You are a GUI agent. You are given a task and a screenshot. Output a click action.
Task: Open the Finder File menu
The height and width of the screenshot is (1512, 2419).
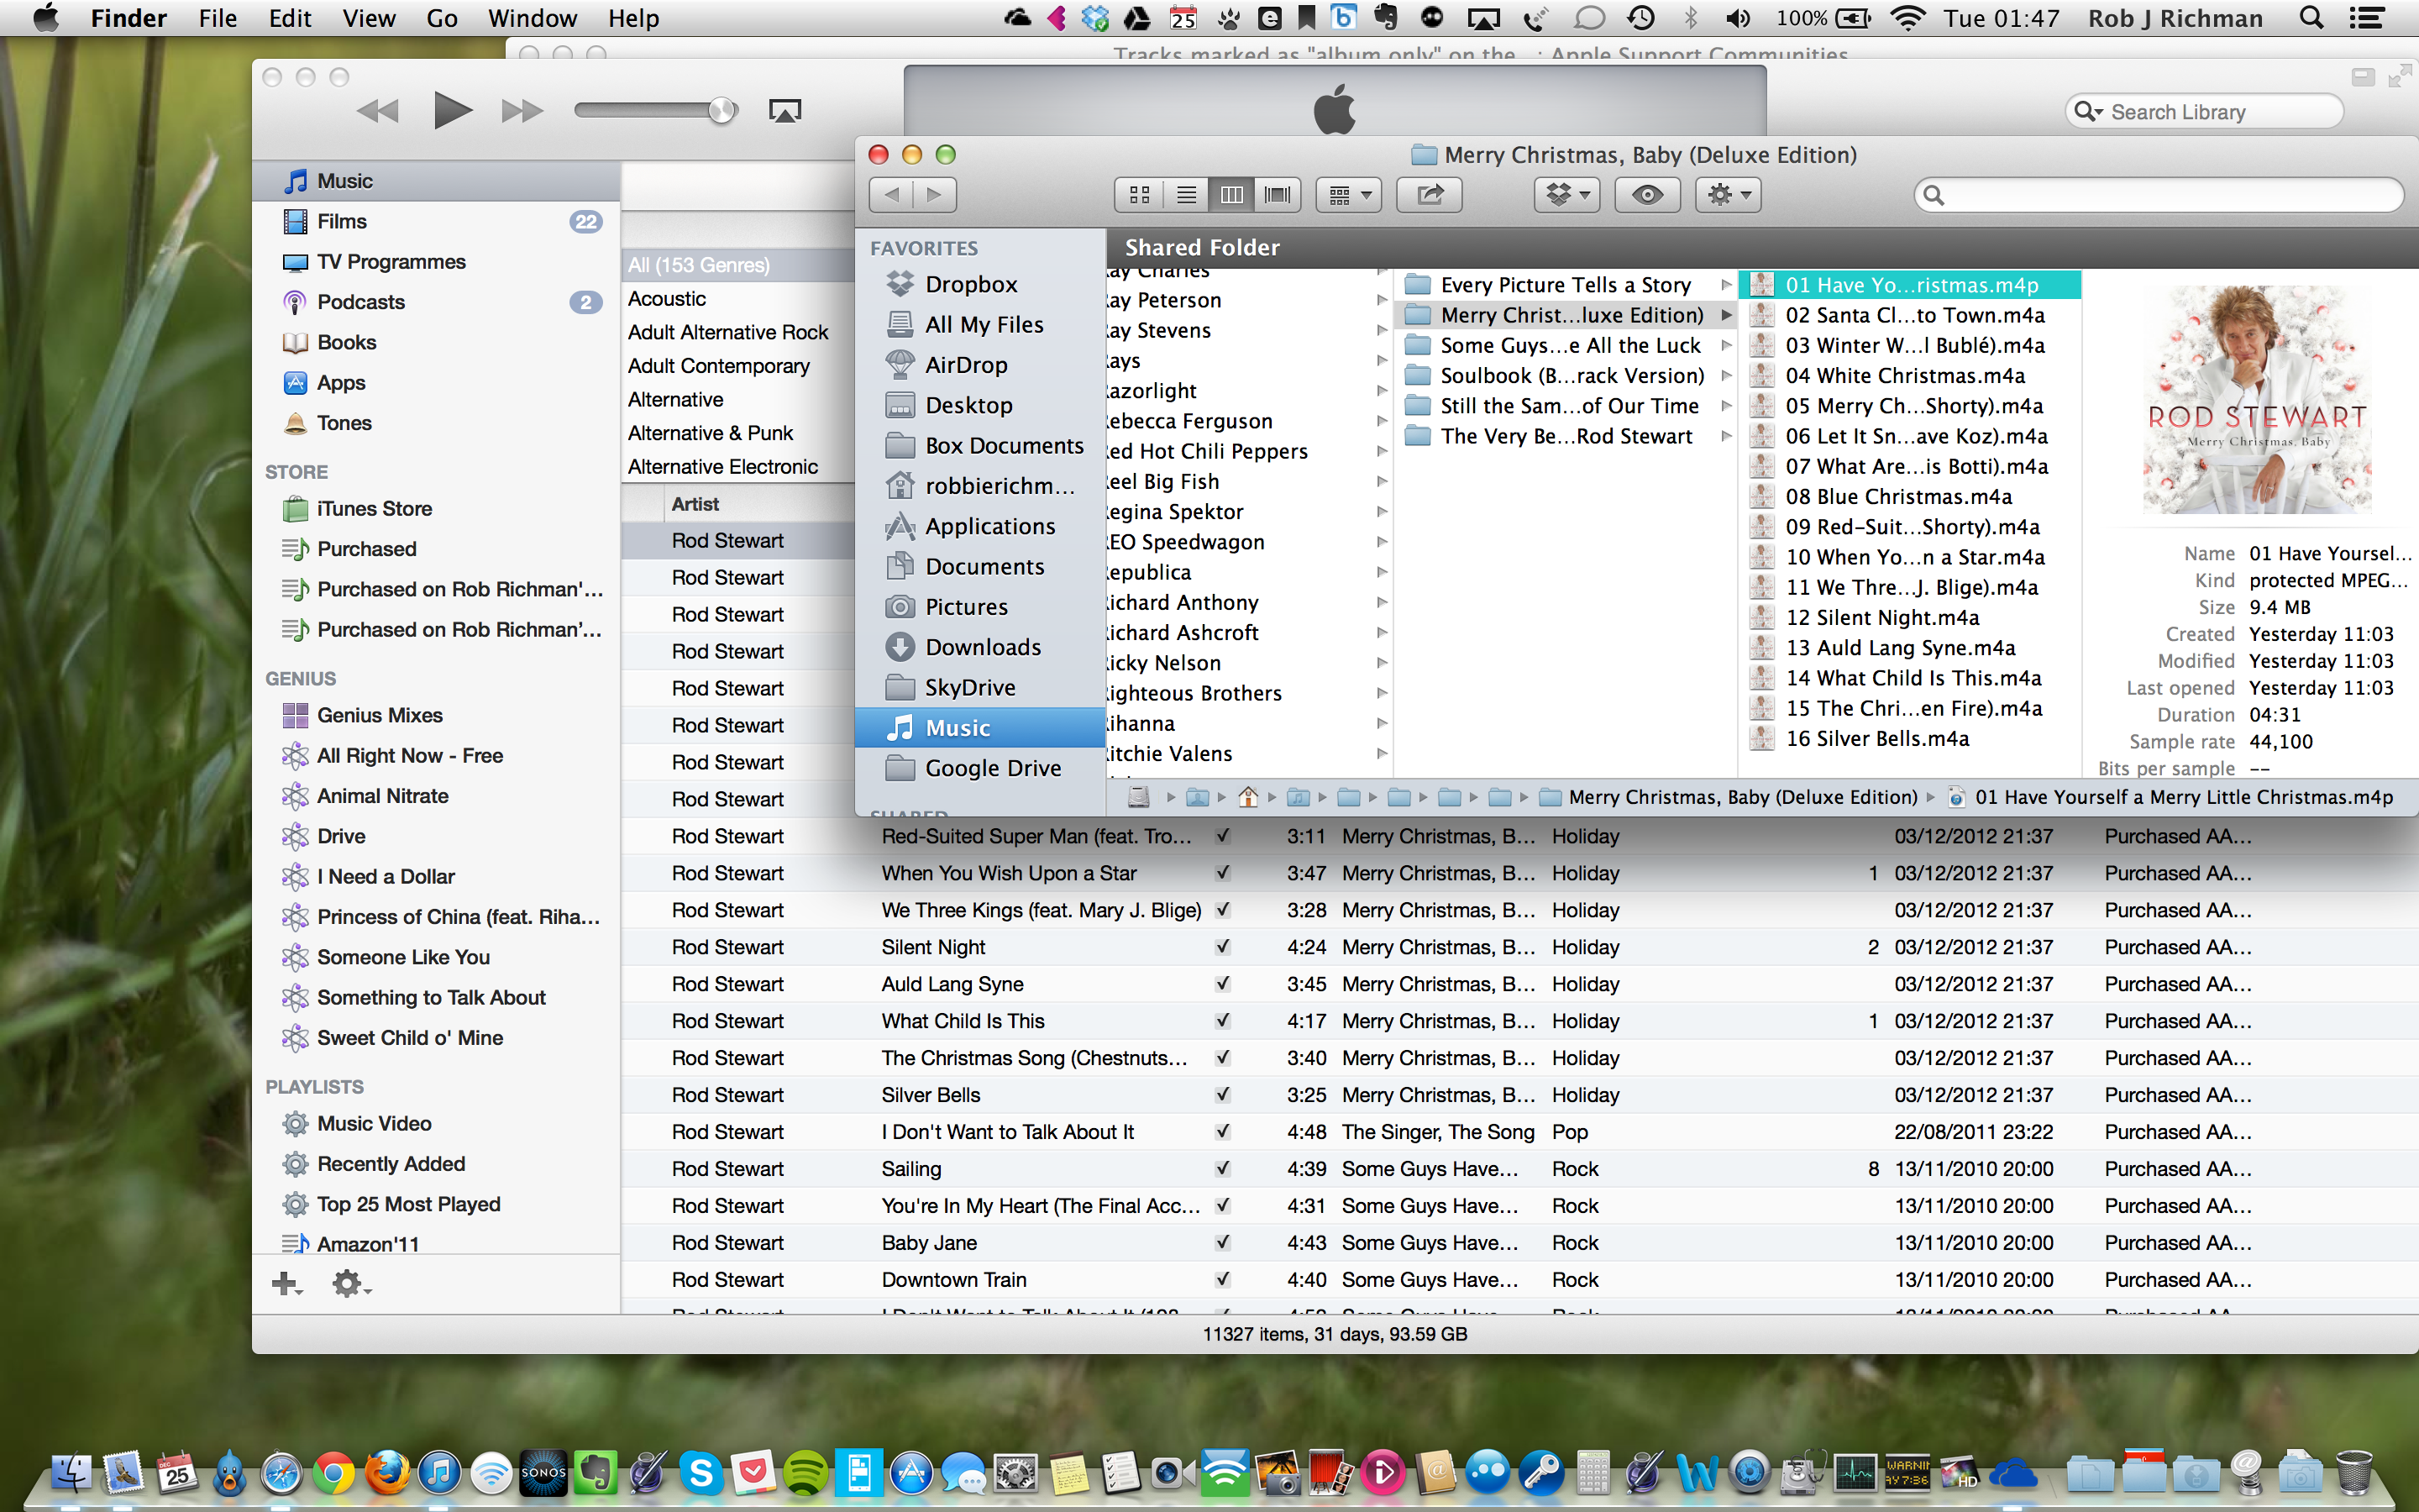click(x=217, y=18)
